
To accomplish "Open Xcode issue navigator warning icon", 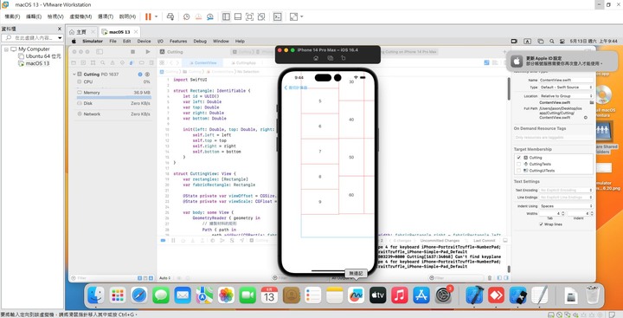I will pos(112,63).
